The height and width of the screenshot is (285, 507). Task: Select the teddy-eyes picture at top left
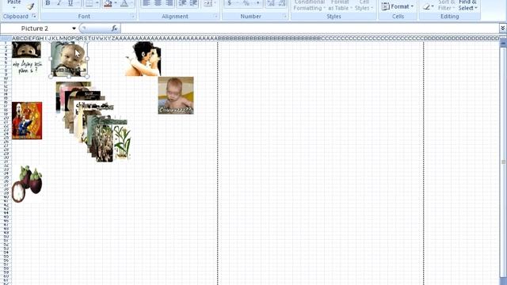tap(26, 50)
